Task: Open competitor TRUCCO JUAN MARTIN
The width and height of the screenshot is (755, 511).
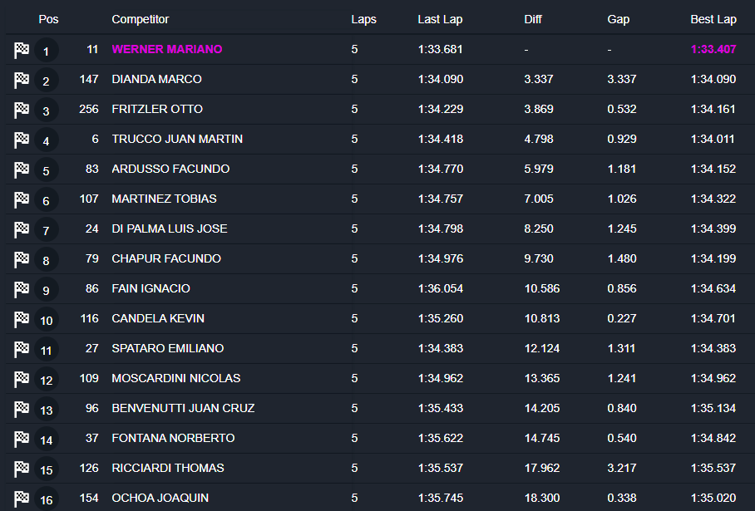Action: pyautogui.click(x=177, y=139)
